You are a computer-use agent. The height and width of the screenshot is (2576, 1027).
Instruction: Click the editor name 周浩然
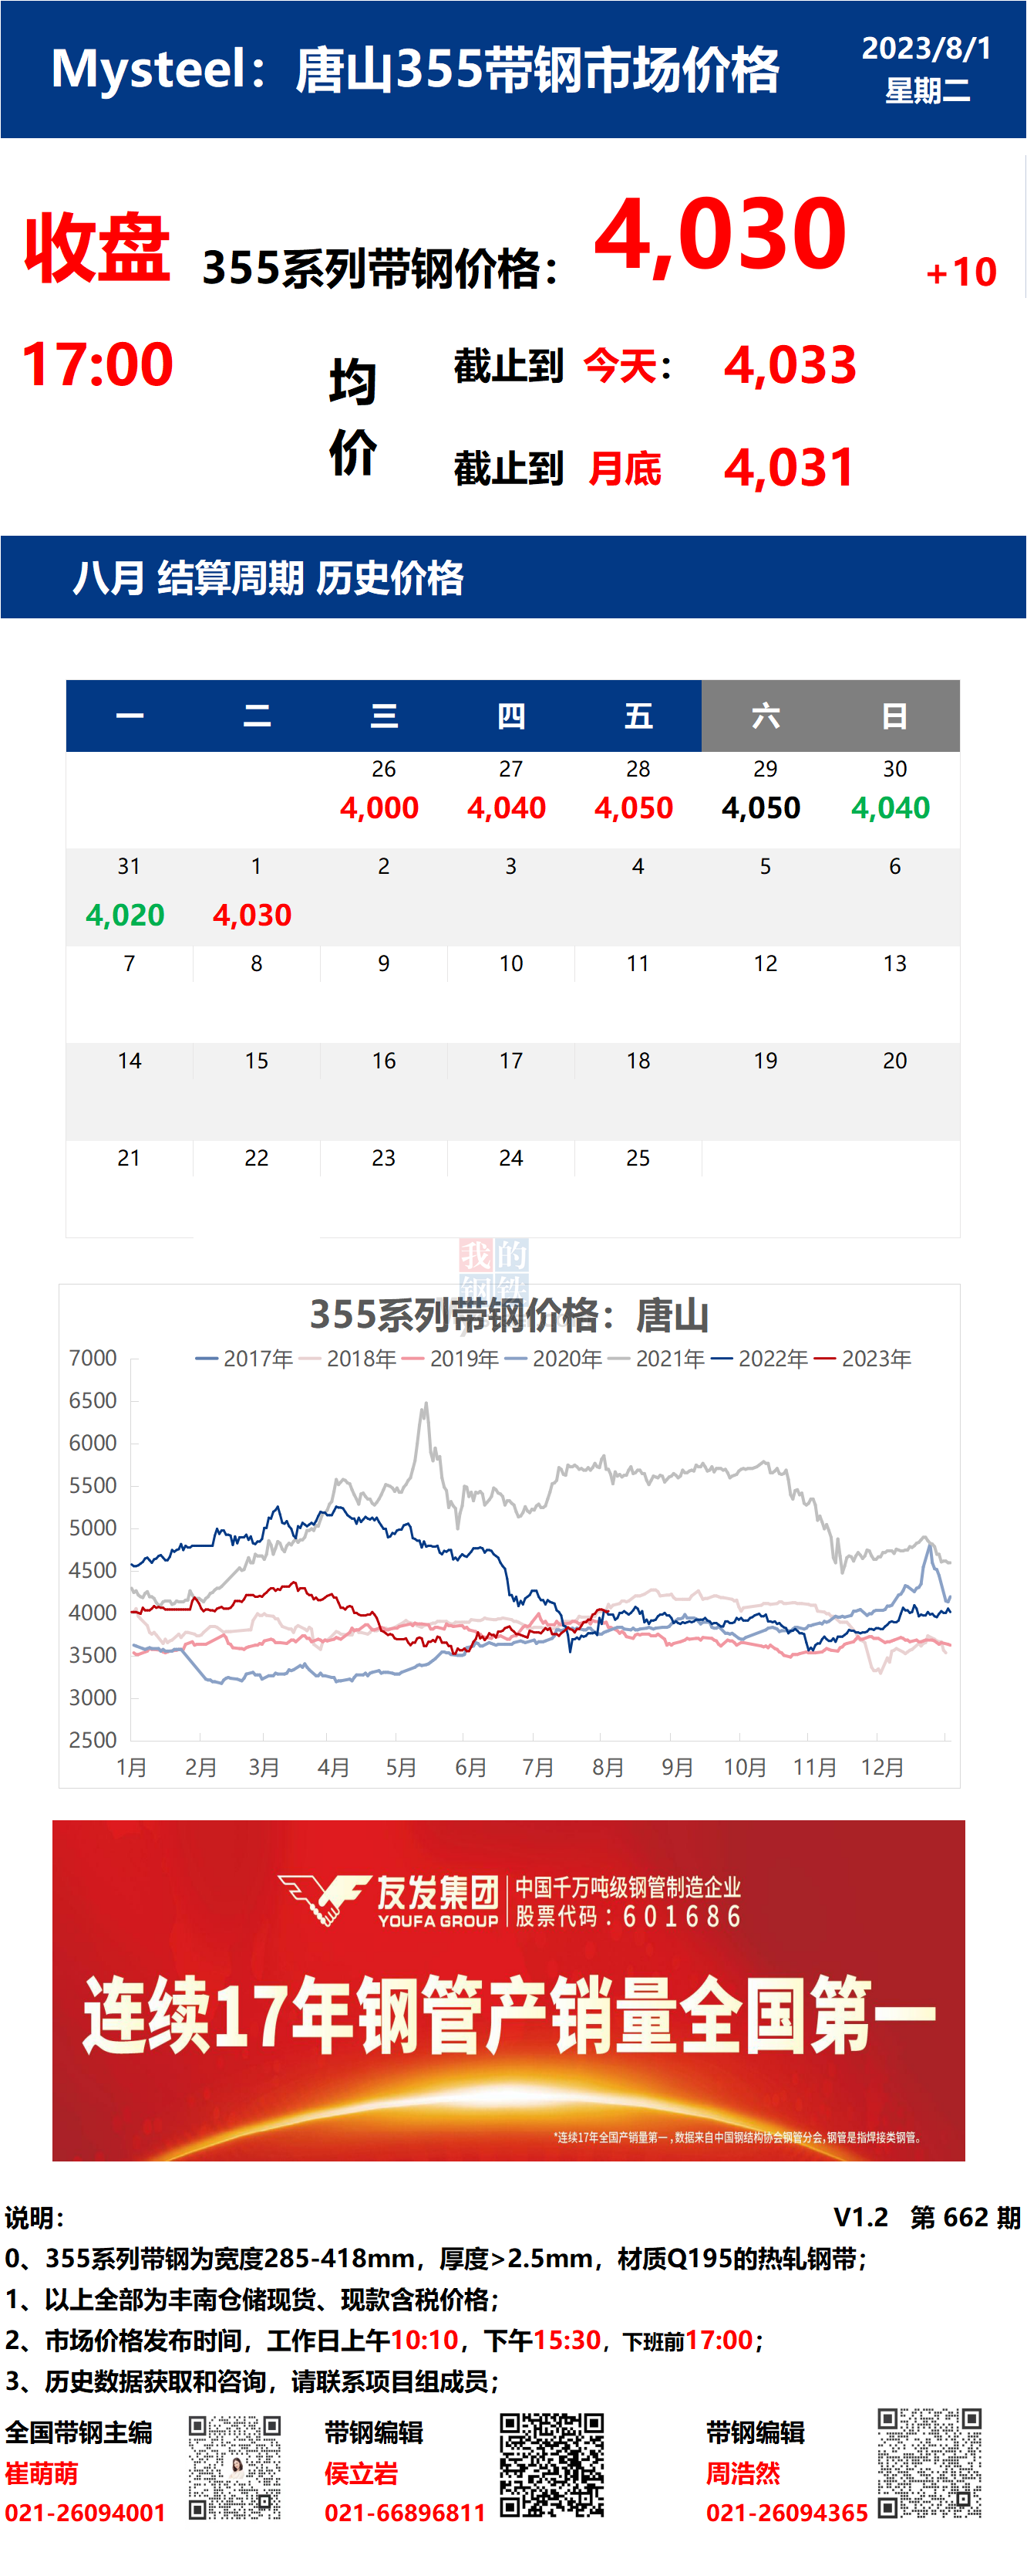click(x=742, y=2473)
